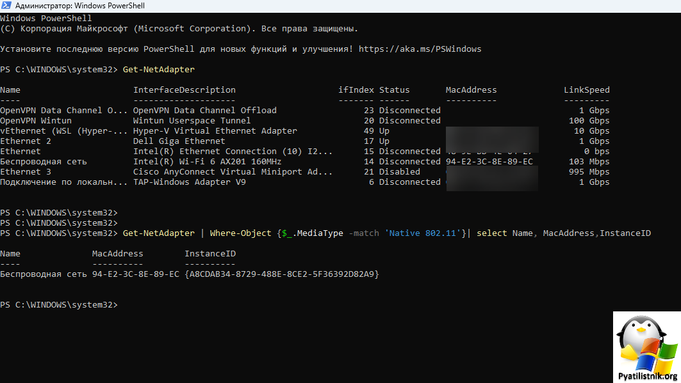Click the 'Name' header of the second table
The width and height of the screenshot is (681, 383).
pos(10,254)
